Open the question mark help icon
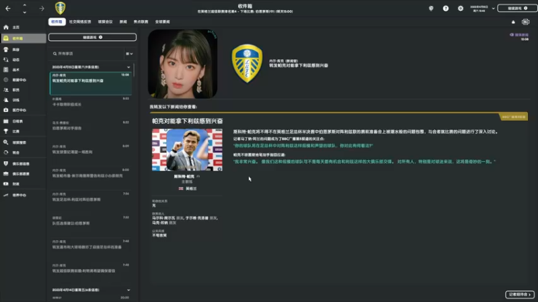Viewport: 538px width, 302px height. click(446, 8)
